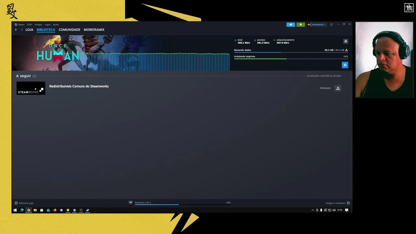The image size is (416, 234).
Task: Pause the Once Human download
Action: coord(345,65)
